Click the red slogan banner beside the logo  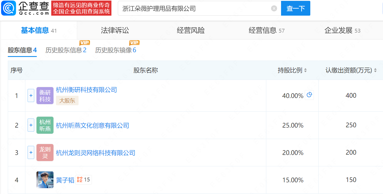pos(81,8)
